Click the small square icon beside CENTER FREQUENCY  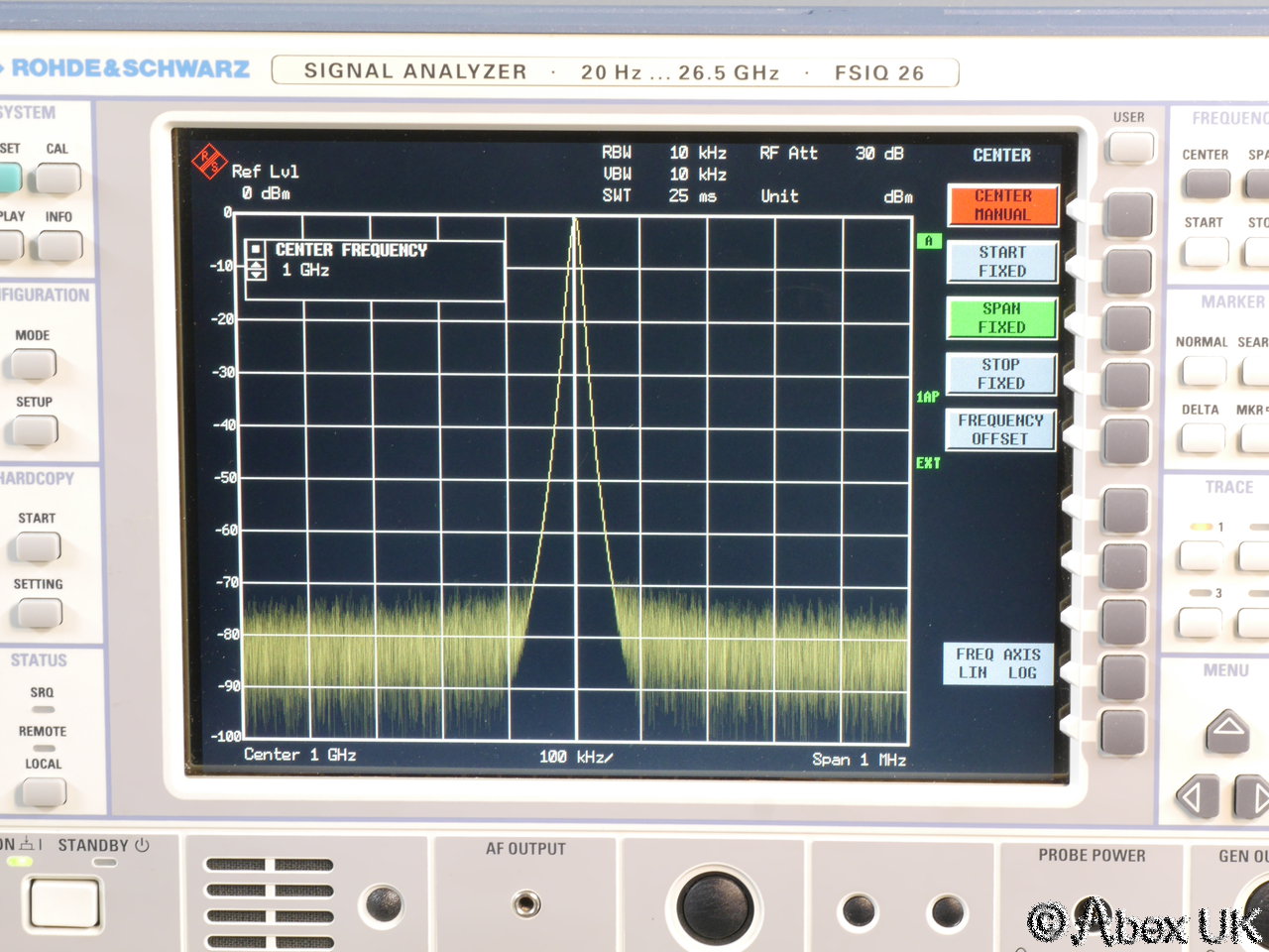pyautogui.click(x=256, y=250)
